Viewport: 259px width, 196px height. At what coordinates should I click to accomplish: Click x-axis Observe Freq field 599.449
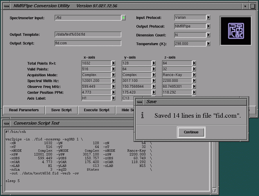(x=96, y=86)
